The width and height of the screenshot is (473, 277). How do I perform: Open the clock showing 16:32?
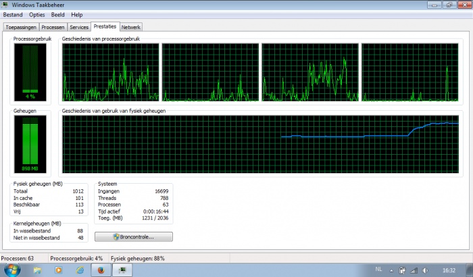coord(449,270)
